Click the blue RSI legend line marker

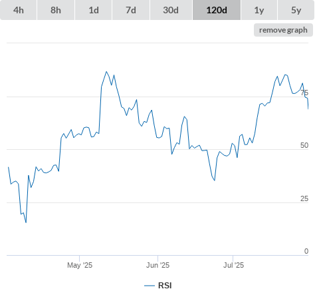coord(150,286)
